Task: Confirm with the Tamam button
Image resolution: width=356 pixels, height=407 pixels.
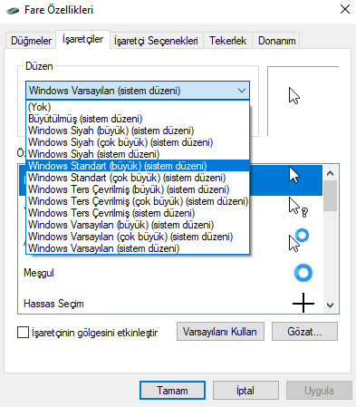Action: [172, 390]
